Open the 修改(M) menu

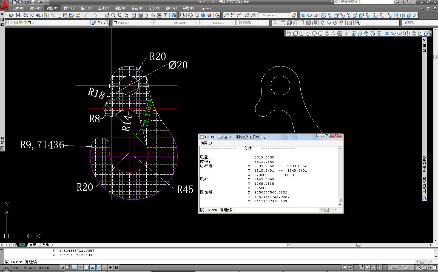154,8
